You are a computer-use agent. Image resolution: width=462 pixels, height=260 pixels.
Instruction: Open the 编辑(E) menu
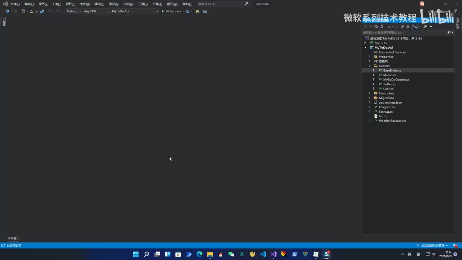29,4
